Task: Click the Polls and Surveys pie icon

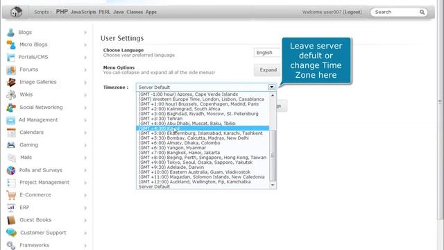Action: [x=11, y=170]
